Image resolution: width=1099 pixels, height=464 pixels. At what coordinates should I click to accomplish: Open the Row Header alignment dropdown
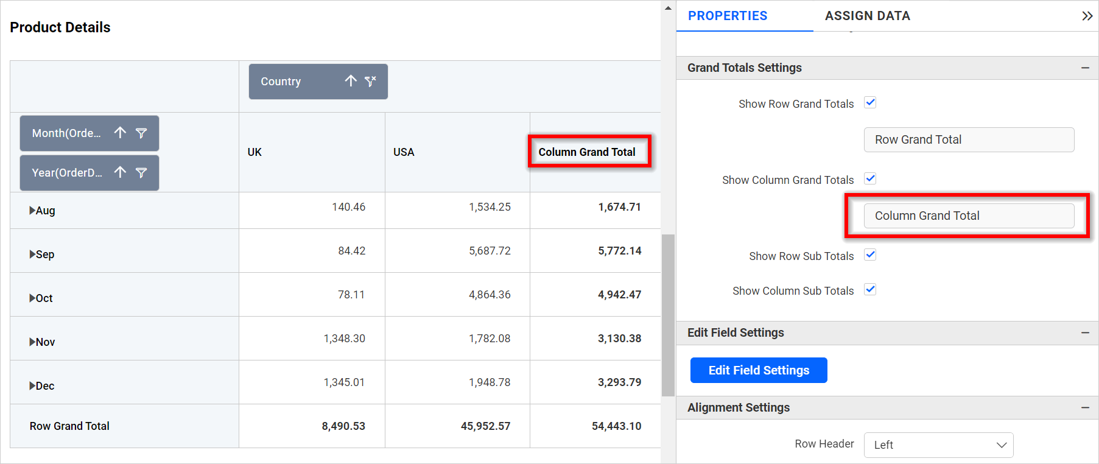(938, 445)
